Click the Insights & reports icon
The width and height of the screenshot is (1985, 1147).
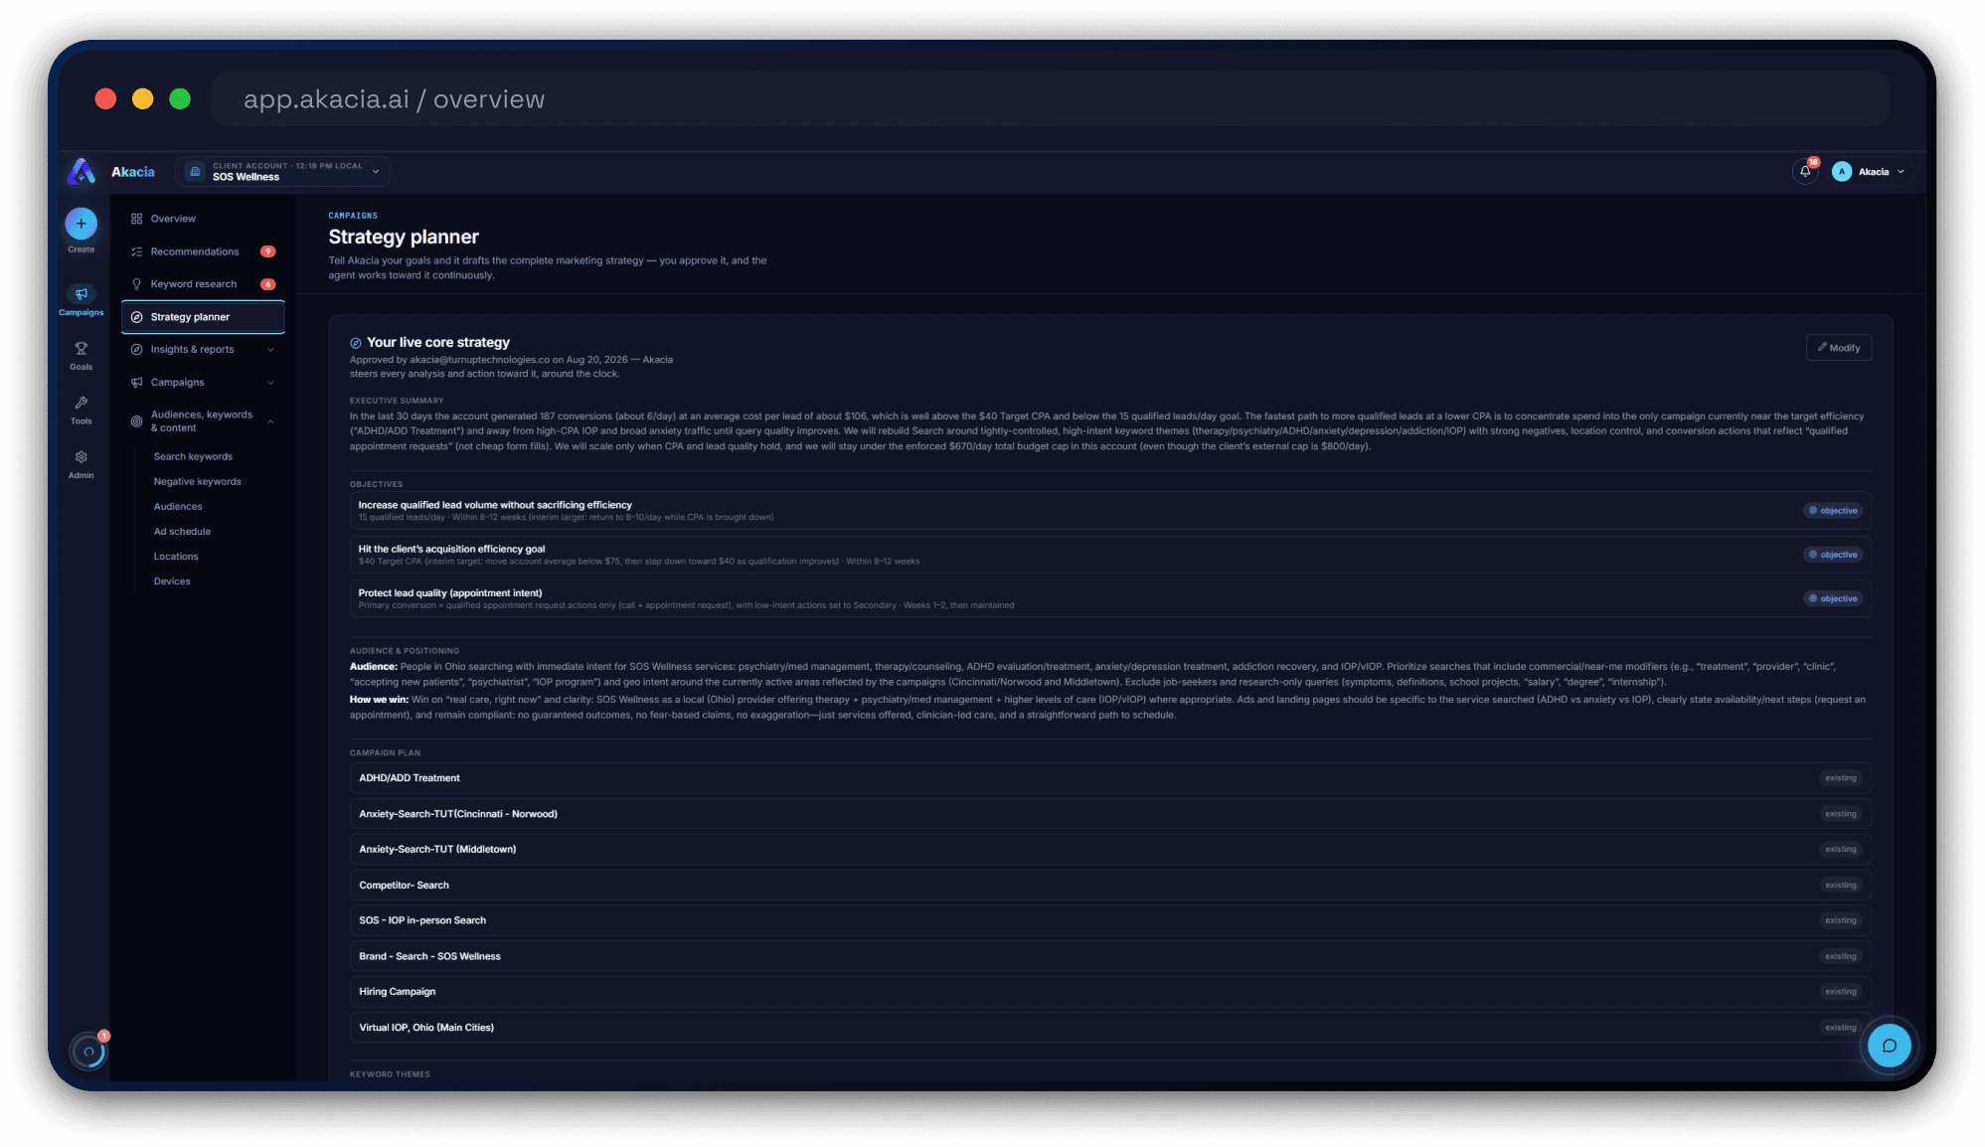tap(137, 350)
